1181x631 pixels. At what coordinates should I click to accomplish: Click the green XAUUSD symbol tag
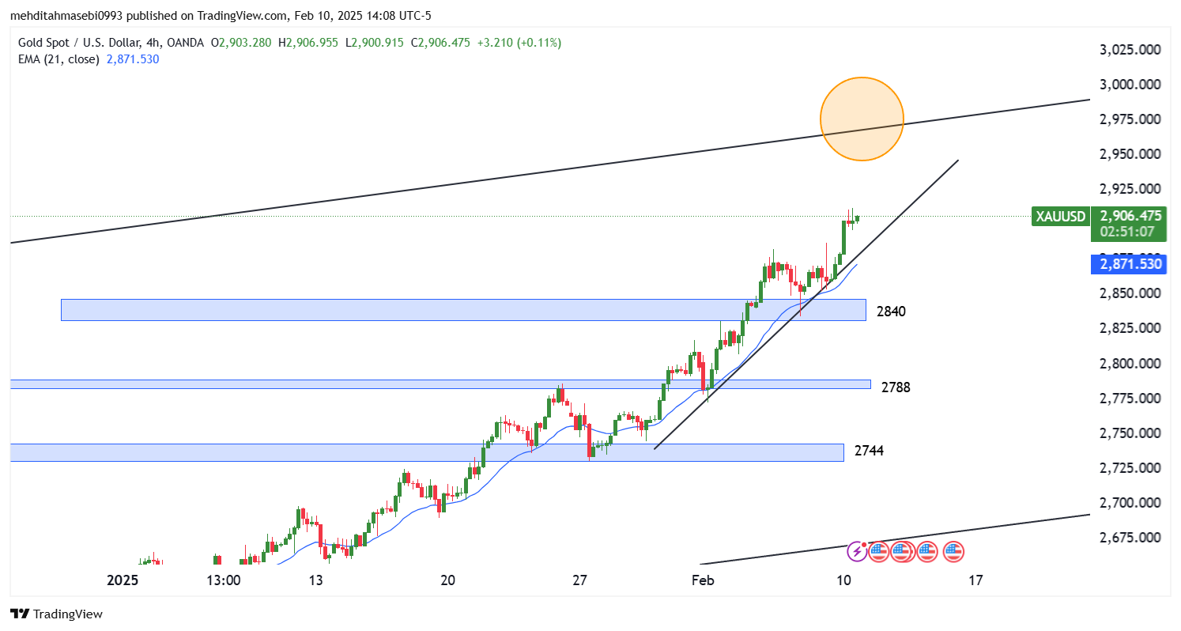click(x=1059, y=215)
